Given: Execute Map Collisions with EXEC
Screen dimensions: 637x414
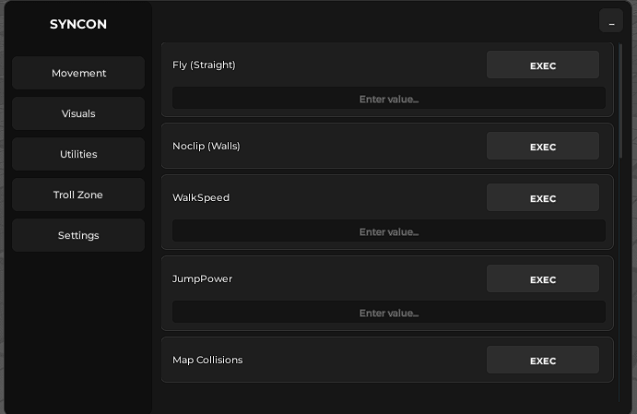Looking at the screenshot, I should (543, 360).
